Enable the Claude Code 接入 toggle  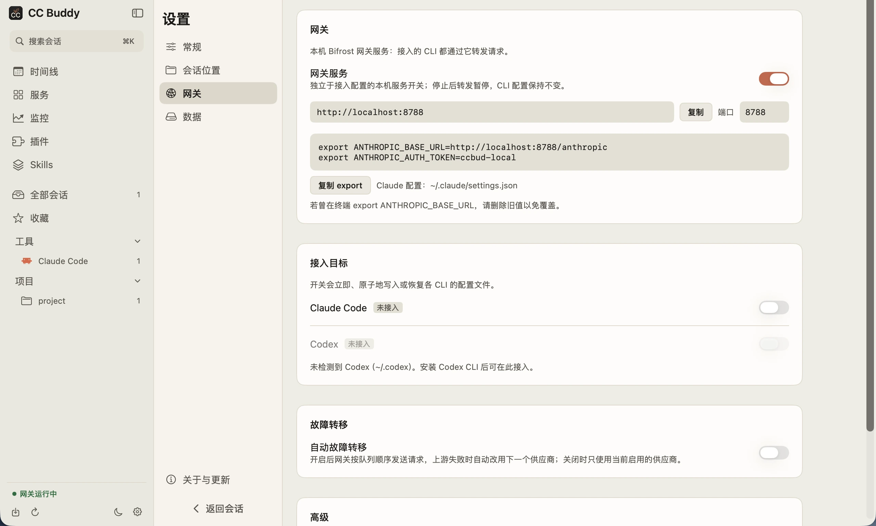click(774, 307)
